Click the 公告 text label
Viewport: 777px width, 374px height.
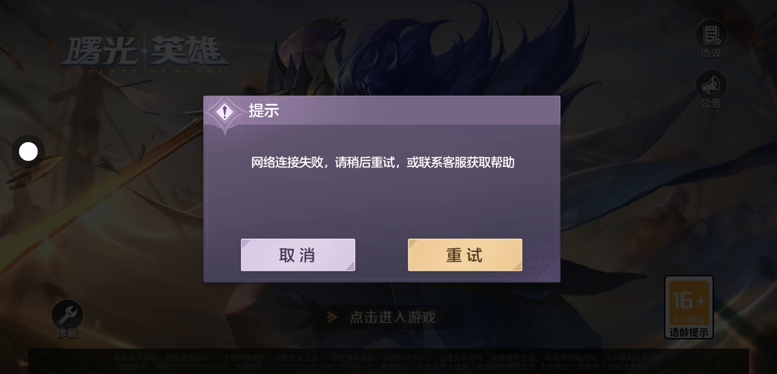pyautogui.click(x=711, y=103)
